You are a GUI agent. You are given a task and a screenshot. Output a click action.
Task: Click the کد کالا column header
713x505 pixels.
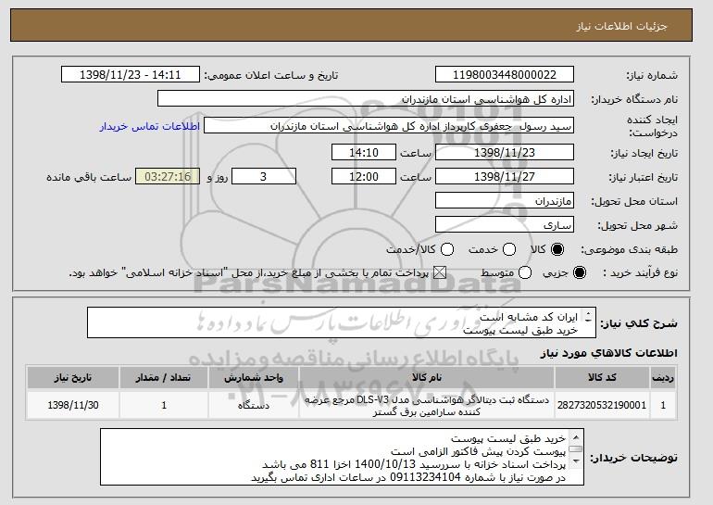point(602,378)
